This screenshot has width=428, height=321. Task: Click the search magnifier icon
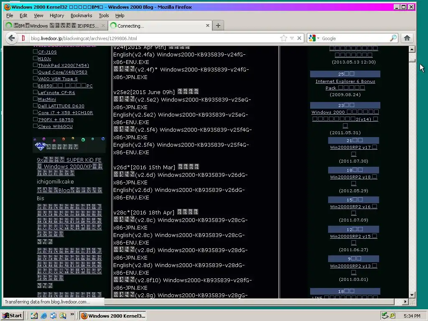pyautogui.click(x=393, y=38)
